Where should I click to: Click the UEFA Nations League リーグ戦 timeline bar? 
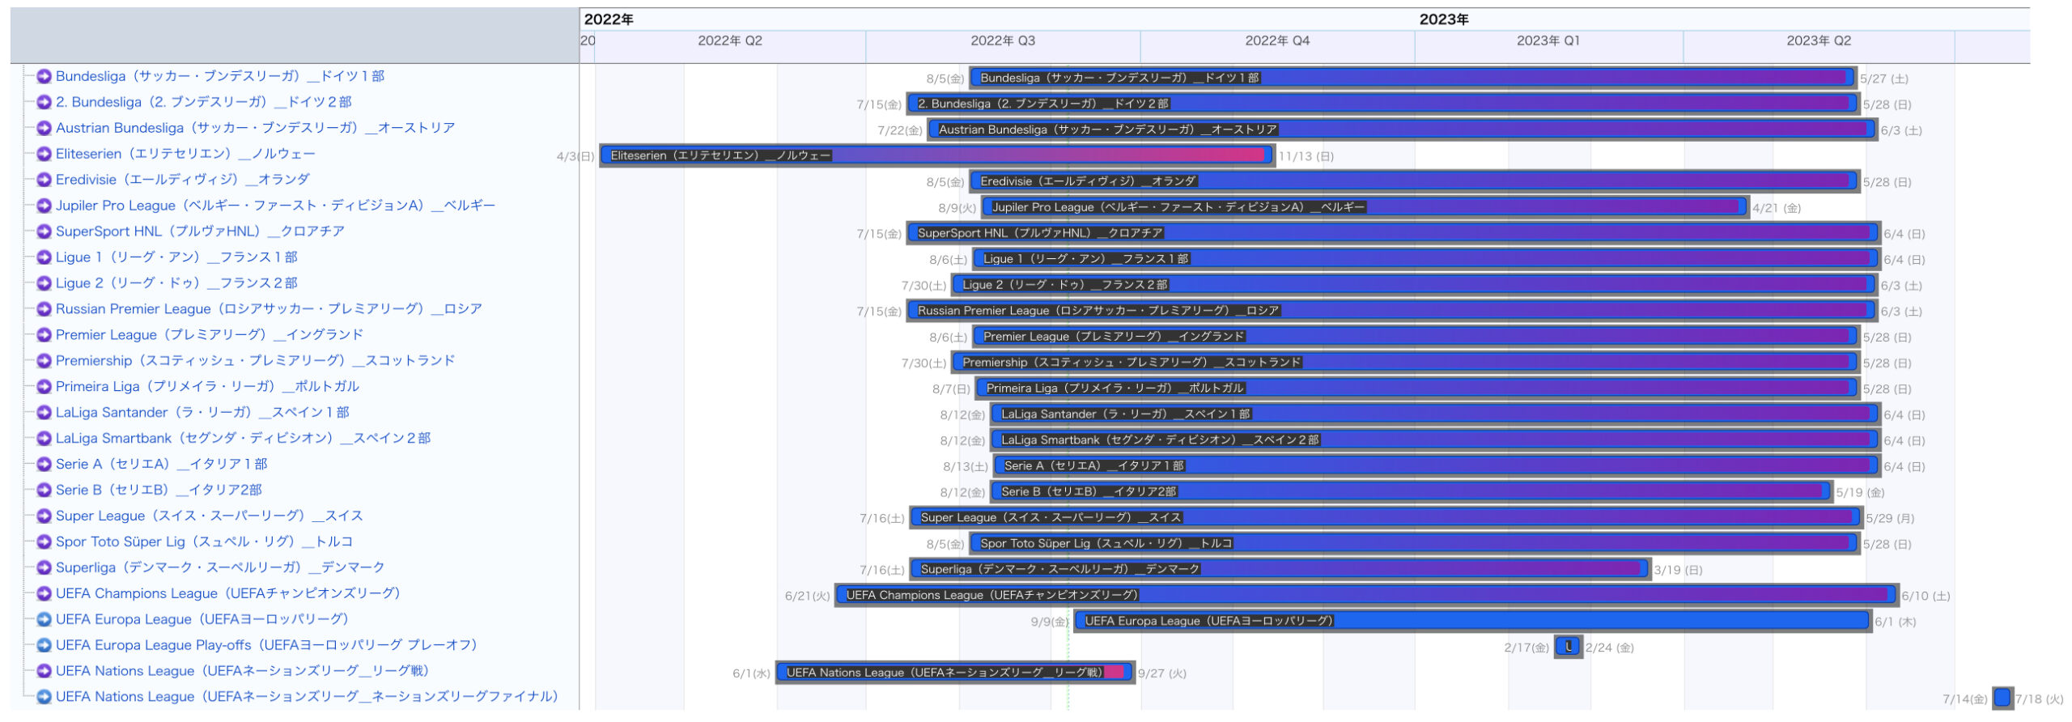(954, 672)
